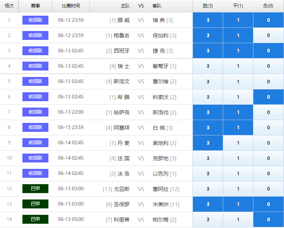Select win (3) for match 12 戈亚斯 vs 塞阿拉
This screenshot has width=284, height=228.
[x=208, y=189]
